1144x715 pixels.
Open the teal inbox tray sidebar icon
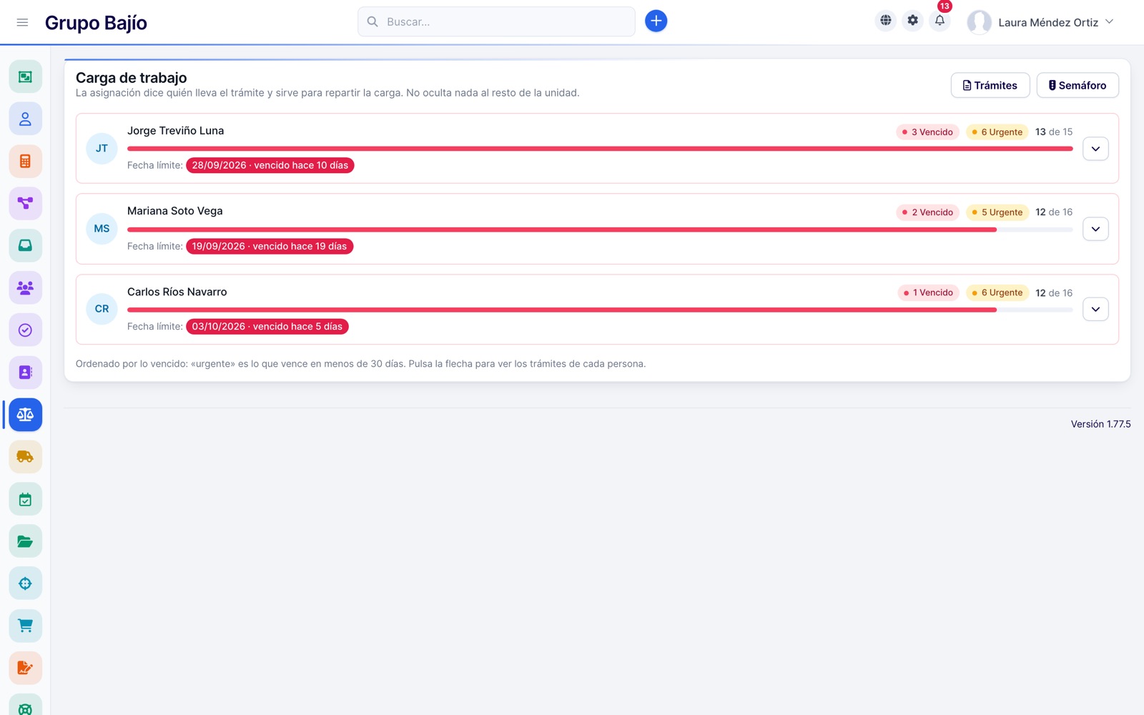25,245
